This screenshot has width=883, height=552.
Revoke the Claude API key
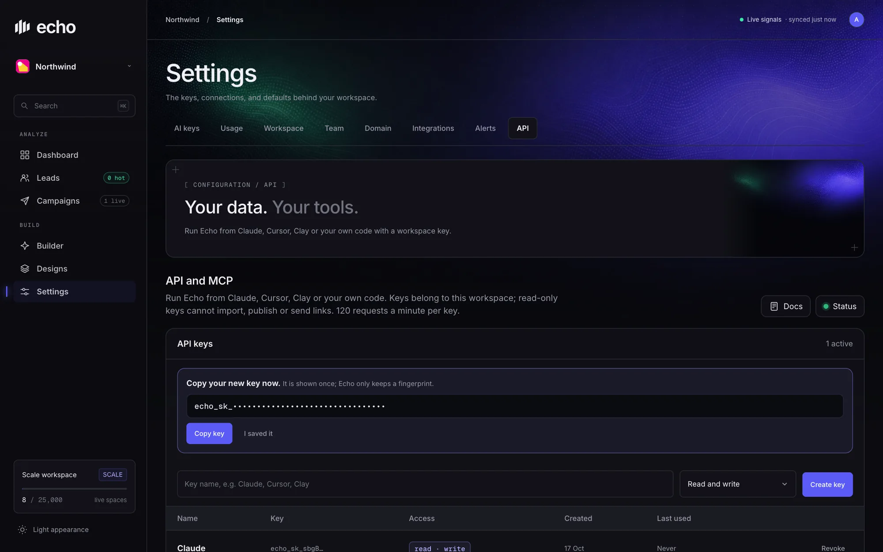coord(833,548)
